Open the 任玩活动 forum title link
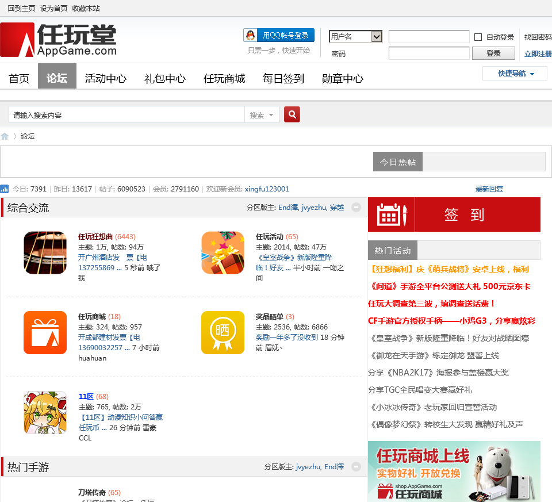Viewport: 552px width, 502px height. (269, 237)
